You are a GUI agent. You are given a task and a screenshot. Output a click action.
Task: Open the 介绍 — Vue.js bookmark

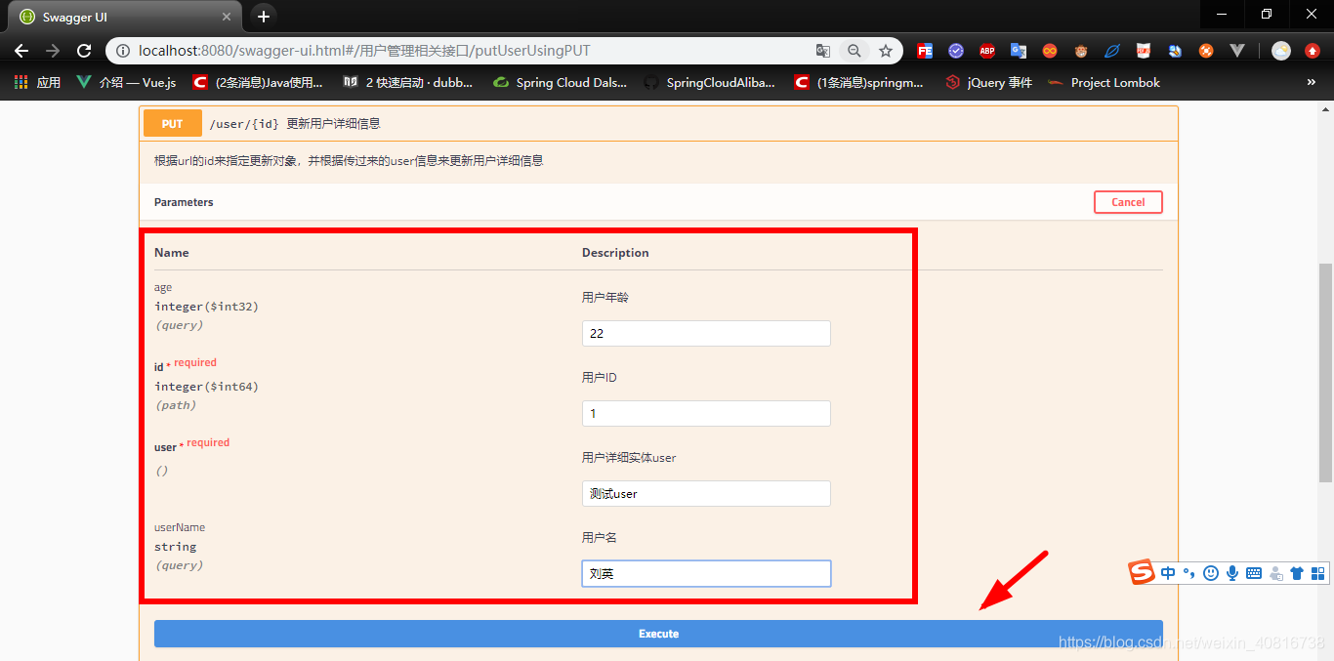tap(127, 83)
